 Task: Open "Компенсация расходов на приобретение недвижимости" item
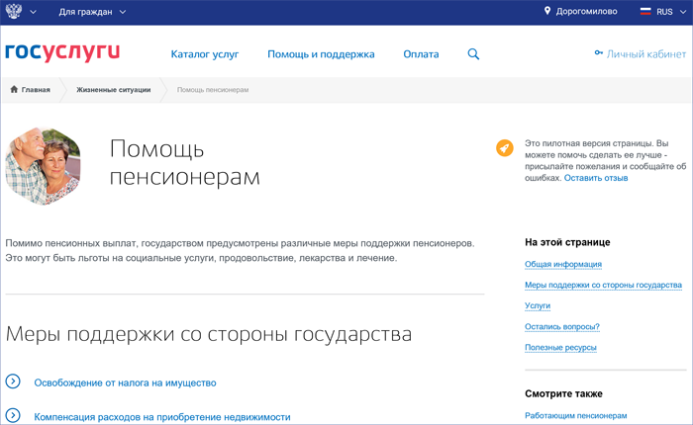click(162, 417)
